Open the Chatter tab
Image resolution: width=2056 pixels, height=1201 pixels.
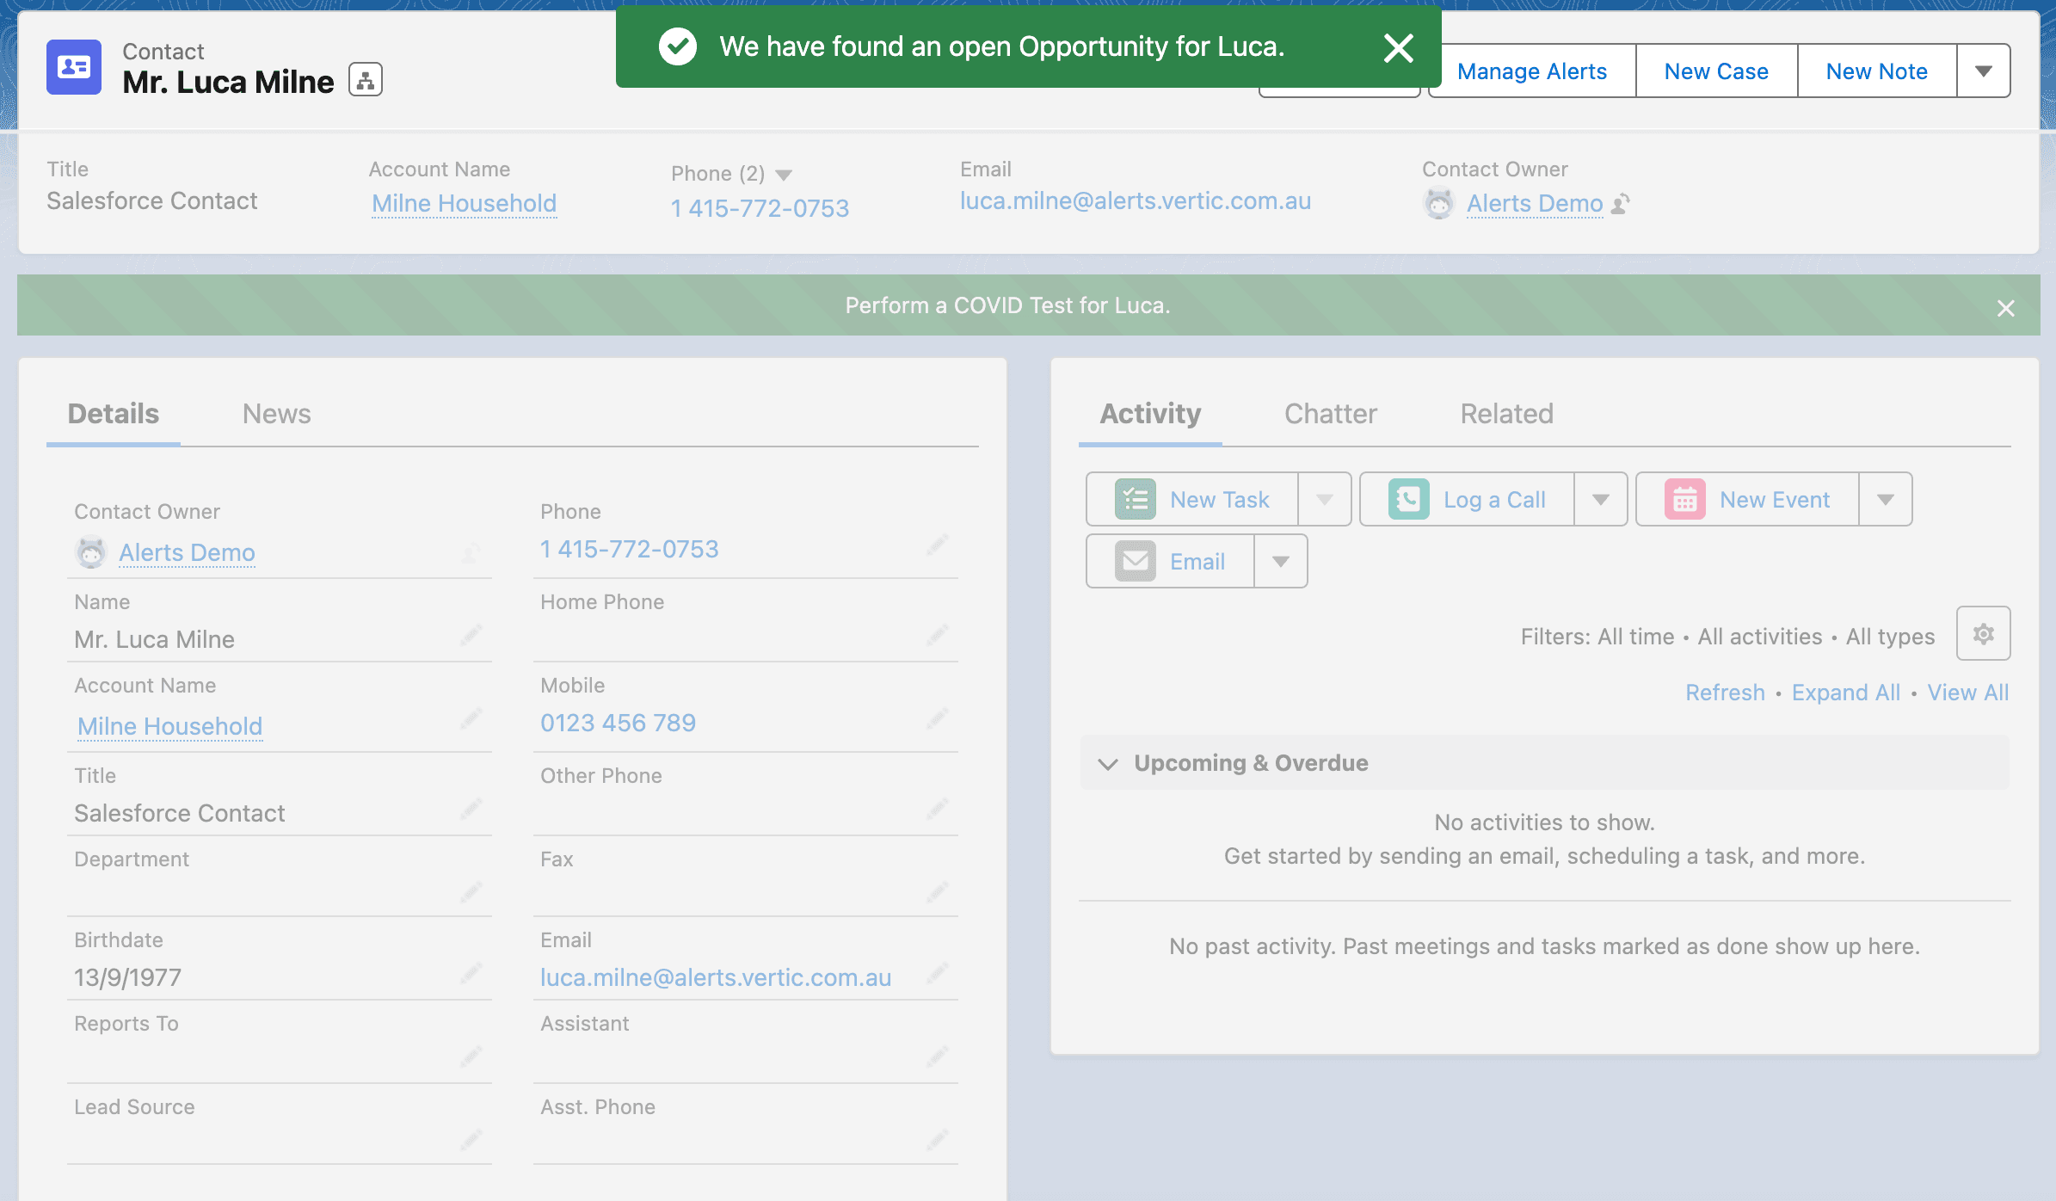tap(1331, 414)
